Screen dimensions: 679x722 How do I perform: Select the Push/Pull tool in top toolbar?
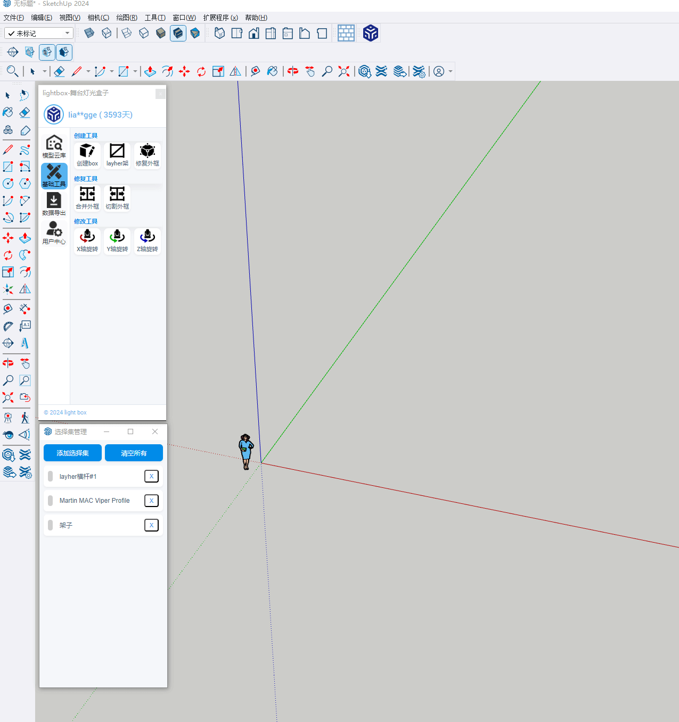pos(150,71)
